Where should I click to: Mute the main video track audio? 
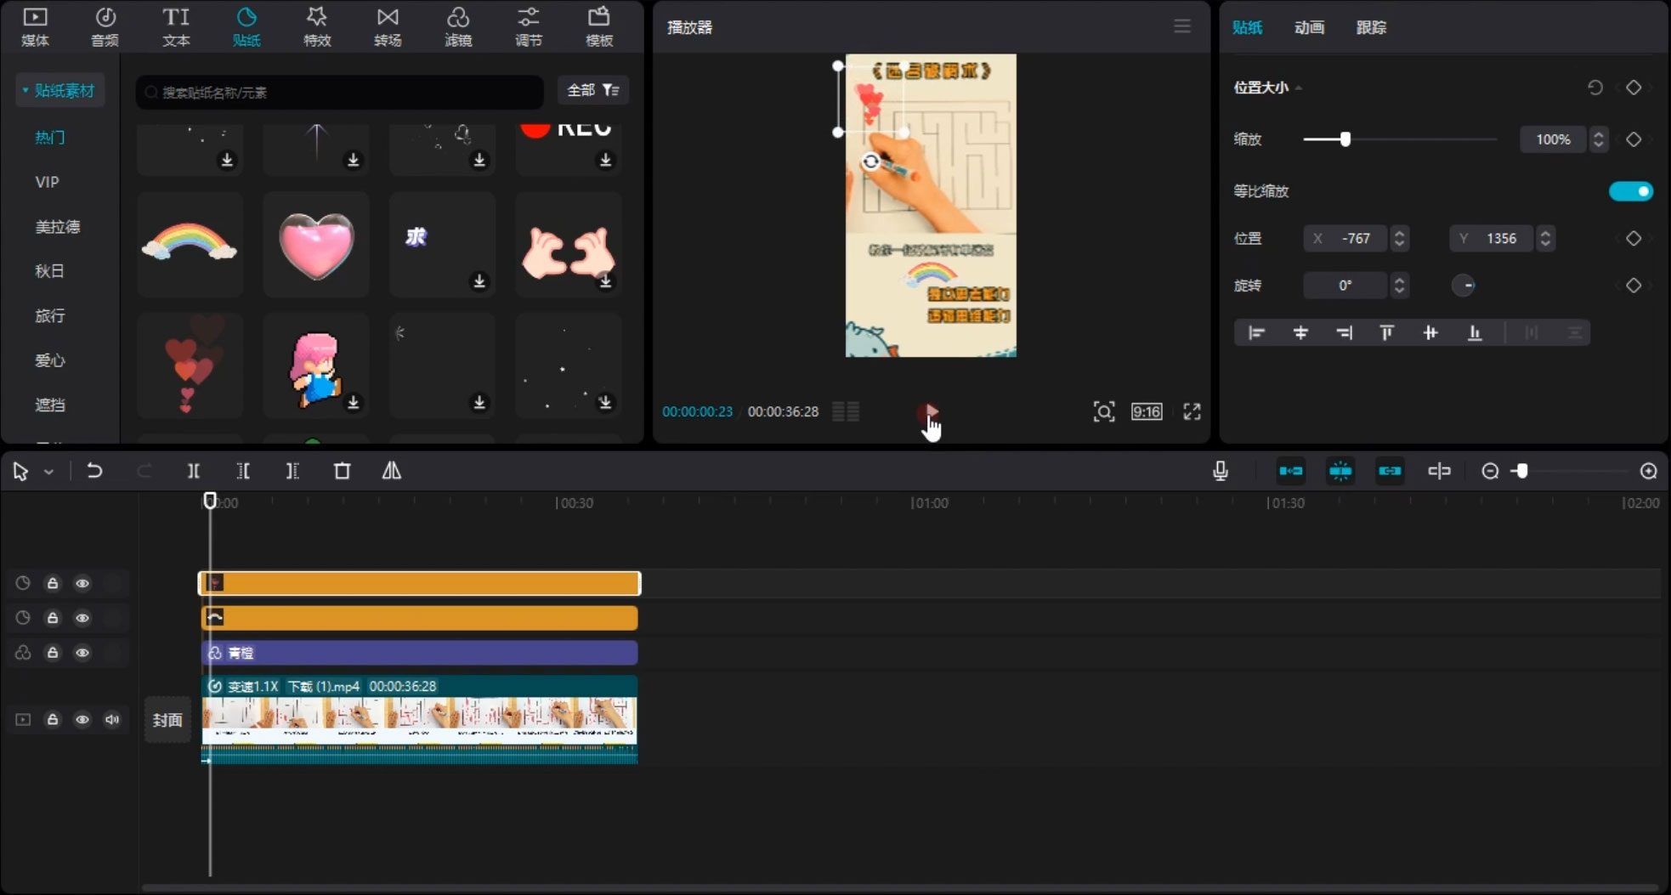pos(112,720)
